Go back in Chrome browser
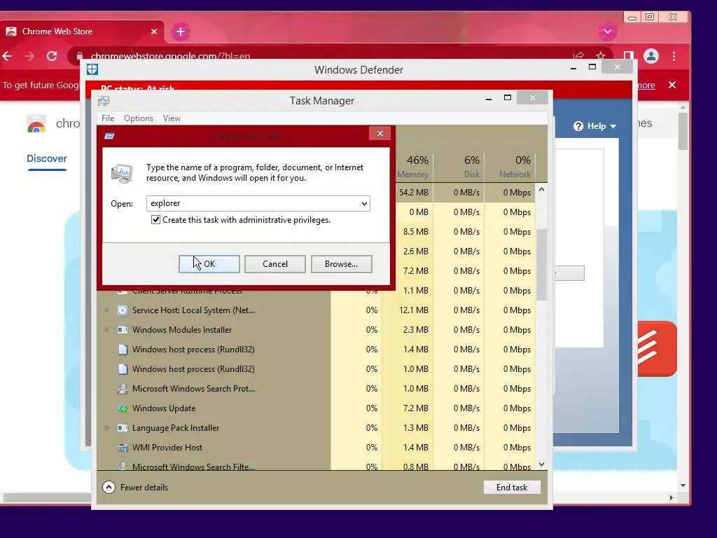This screenshot has width=717, height=538. tap(7, 56)
